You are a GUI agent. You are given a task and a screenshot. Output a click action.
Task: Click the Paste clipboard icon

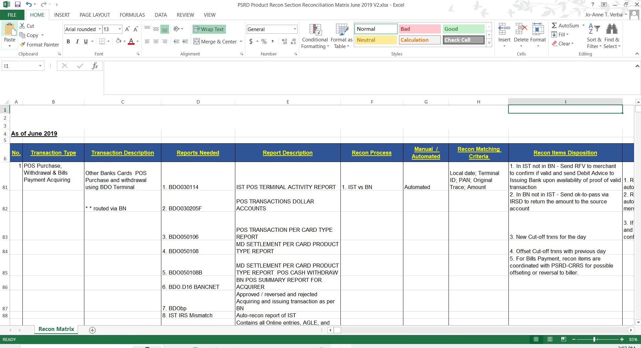[x=10, y=29]
